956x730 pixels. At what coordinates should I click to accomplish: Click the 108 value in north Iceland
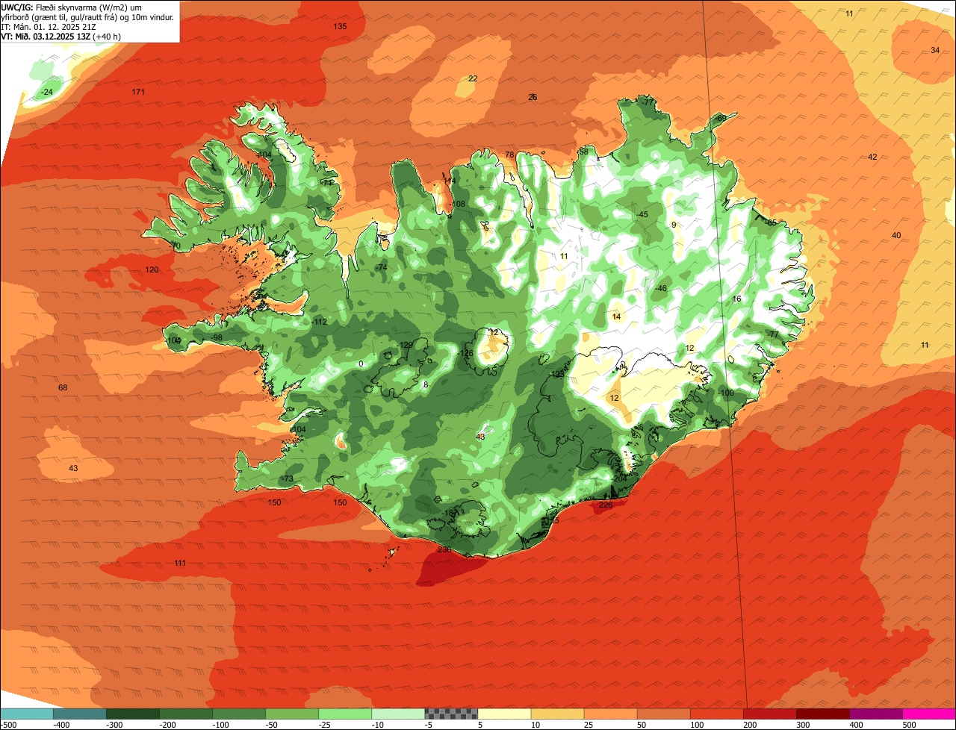coord(458,204)
